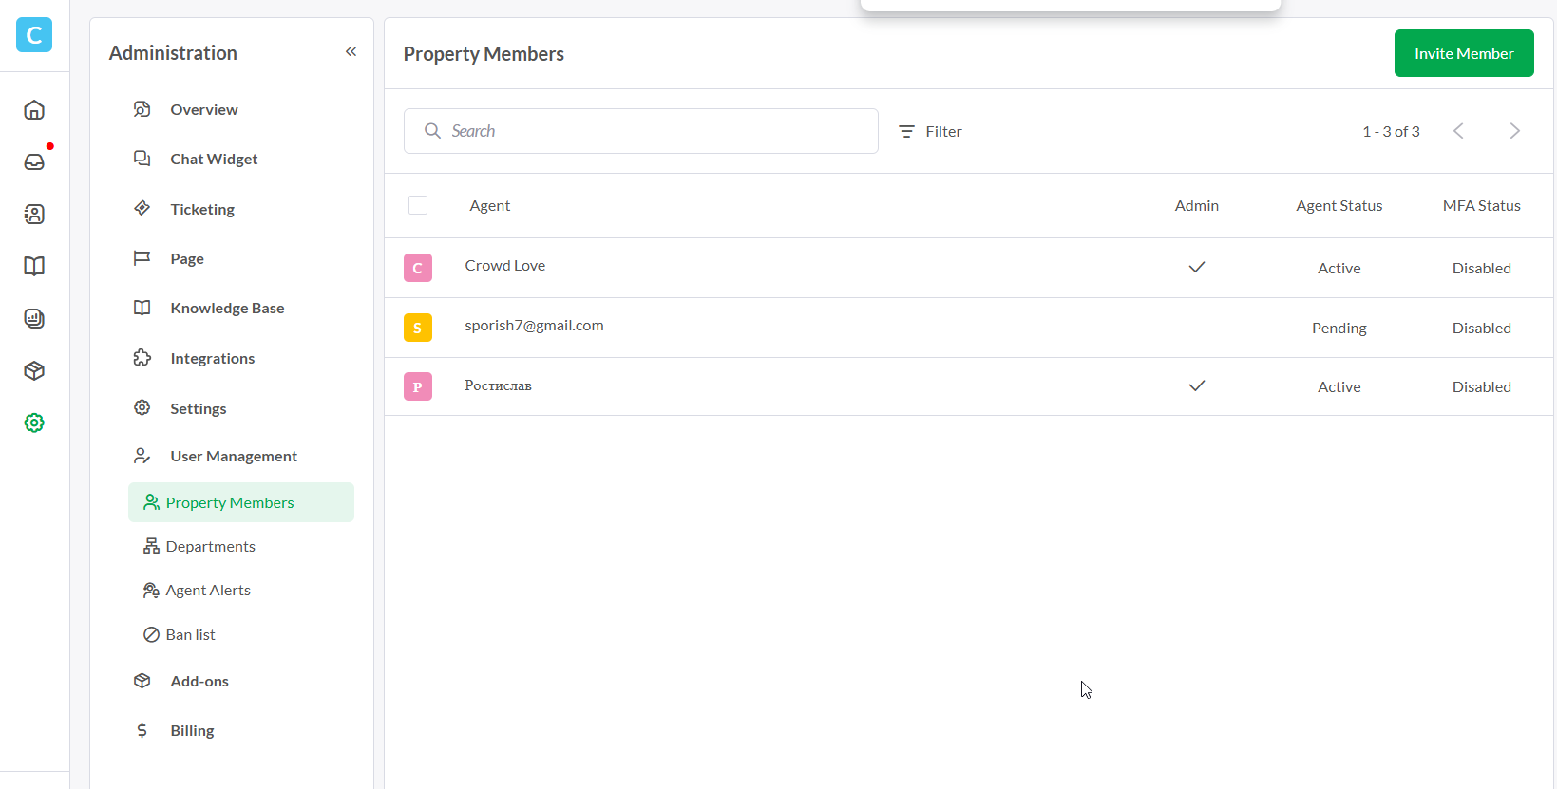Go to previous page of members
This screenshot has width=1557, height=789.
tap(1458, 131)
